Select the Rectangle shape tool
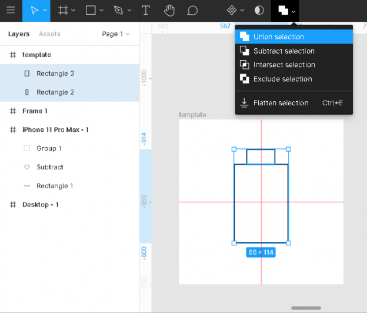This screenshot has height=313, width=367. coord(91,11)
